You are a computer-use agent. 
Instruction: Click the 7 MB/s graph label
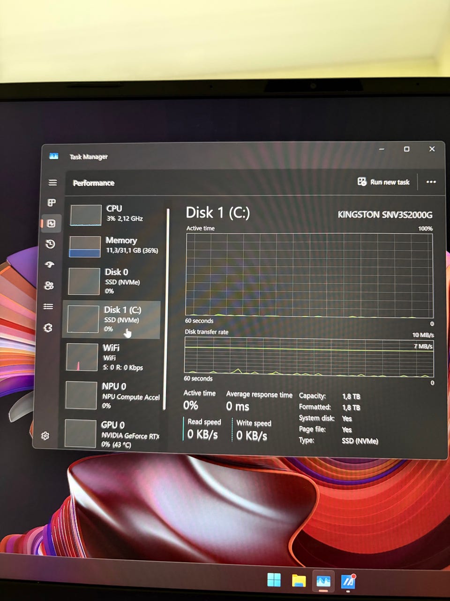(x=423, y=346)
